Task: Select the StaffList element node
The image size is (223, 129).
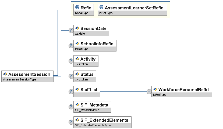Action: (x=89, y=90)
